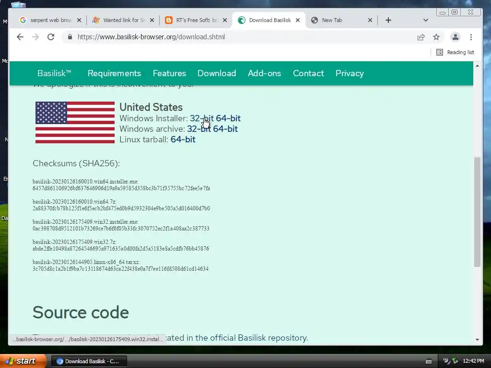
Task: Open the Windows Start menu
Action: point(23,361)
